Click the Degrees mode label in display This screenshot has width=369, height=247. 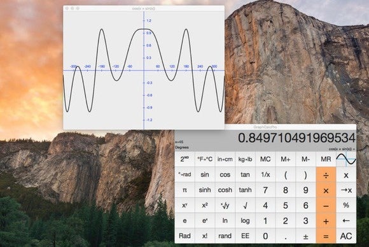tap(182, 148)
